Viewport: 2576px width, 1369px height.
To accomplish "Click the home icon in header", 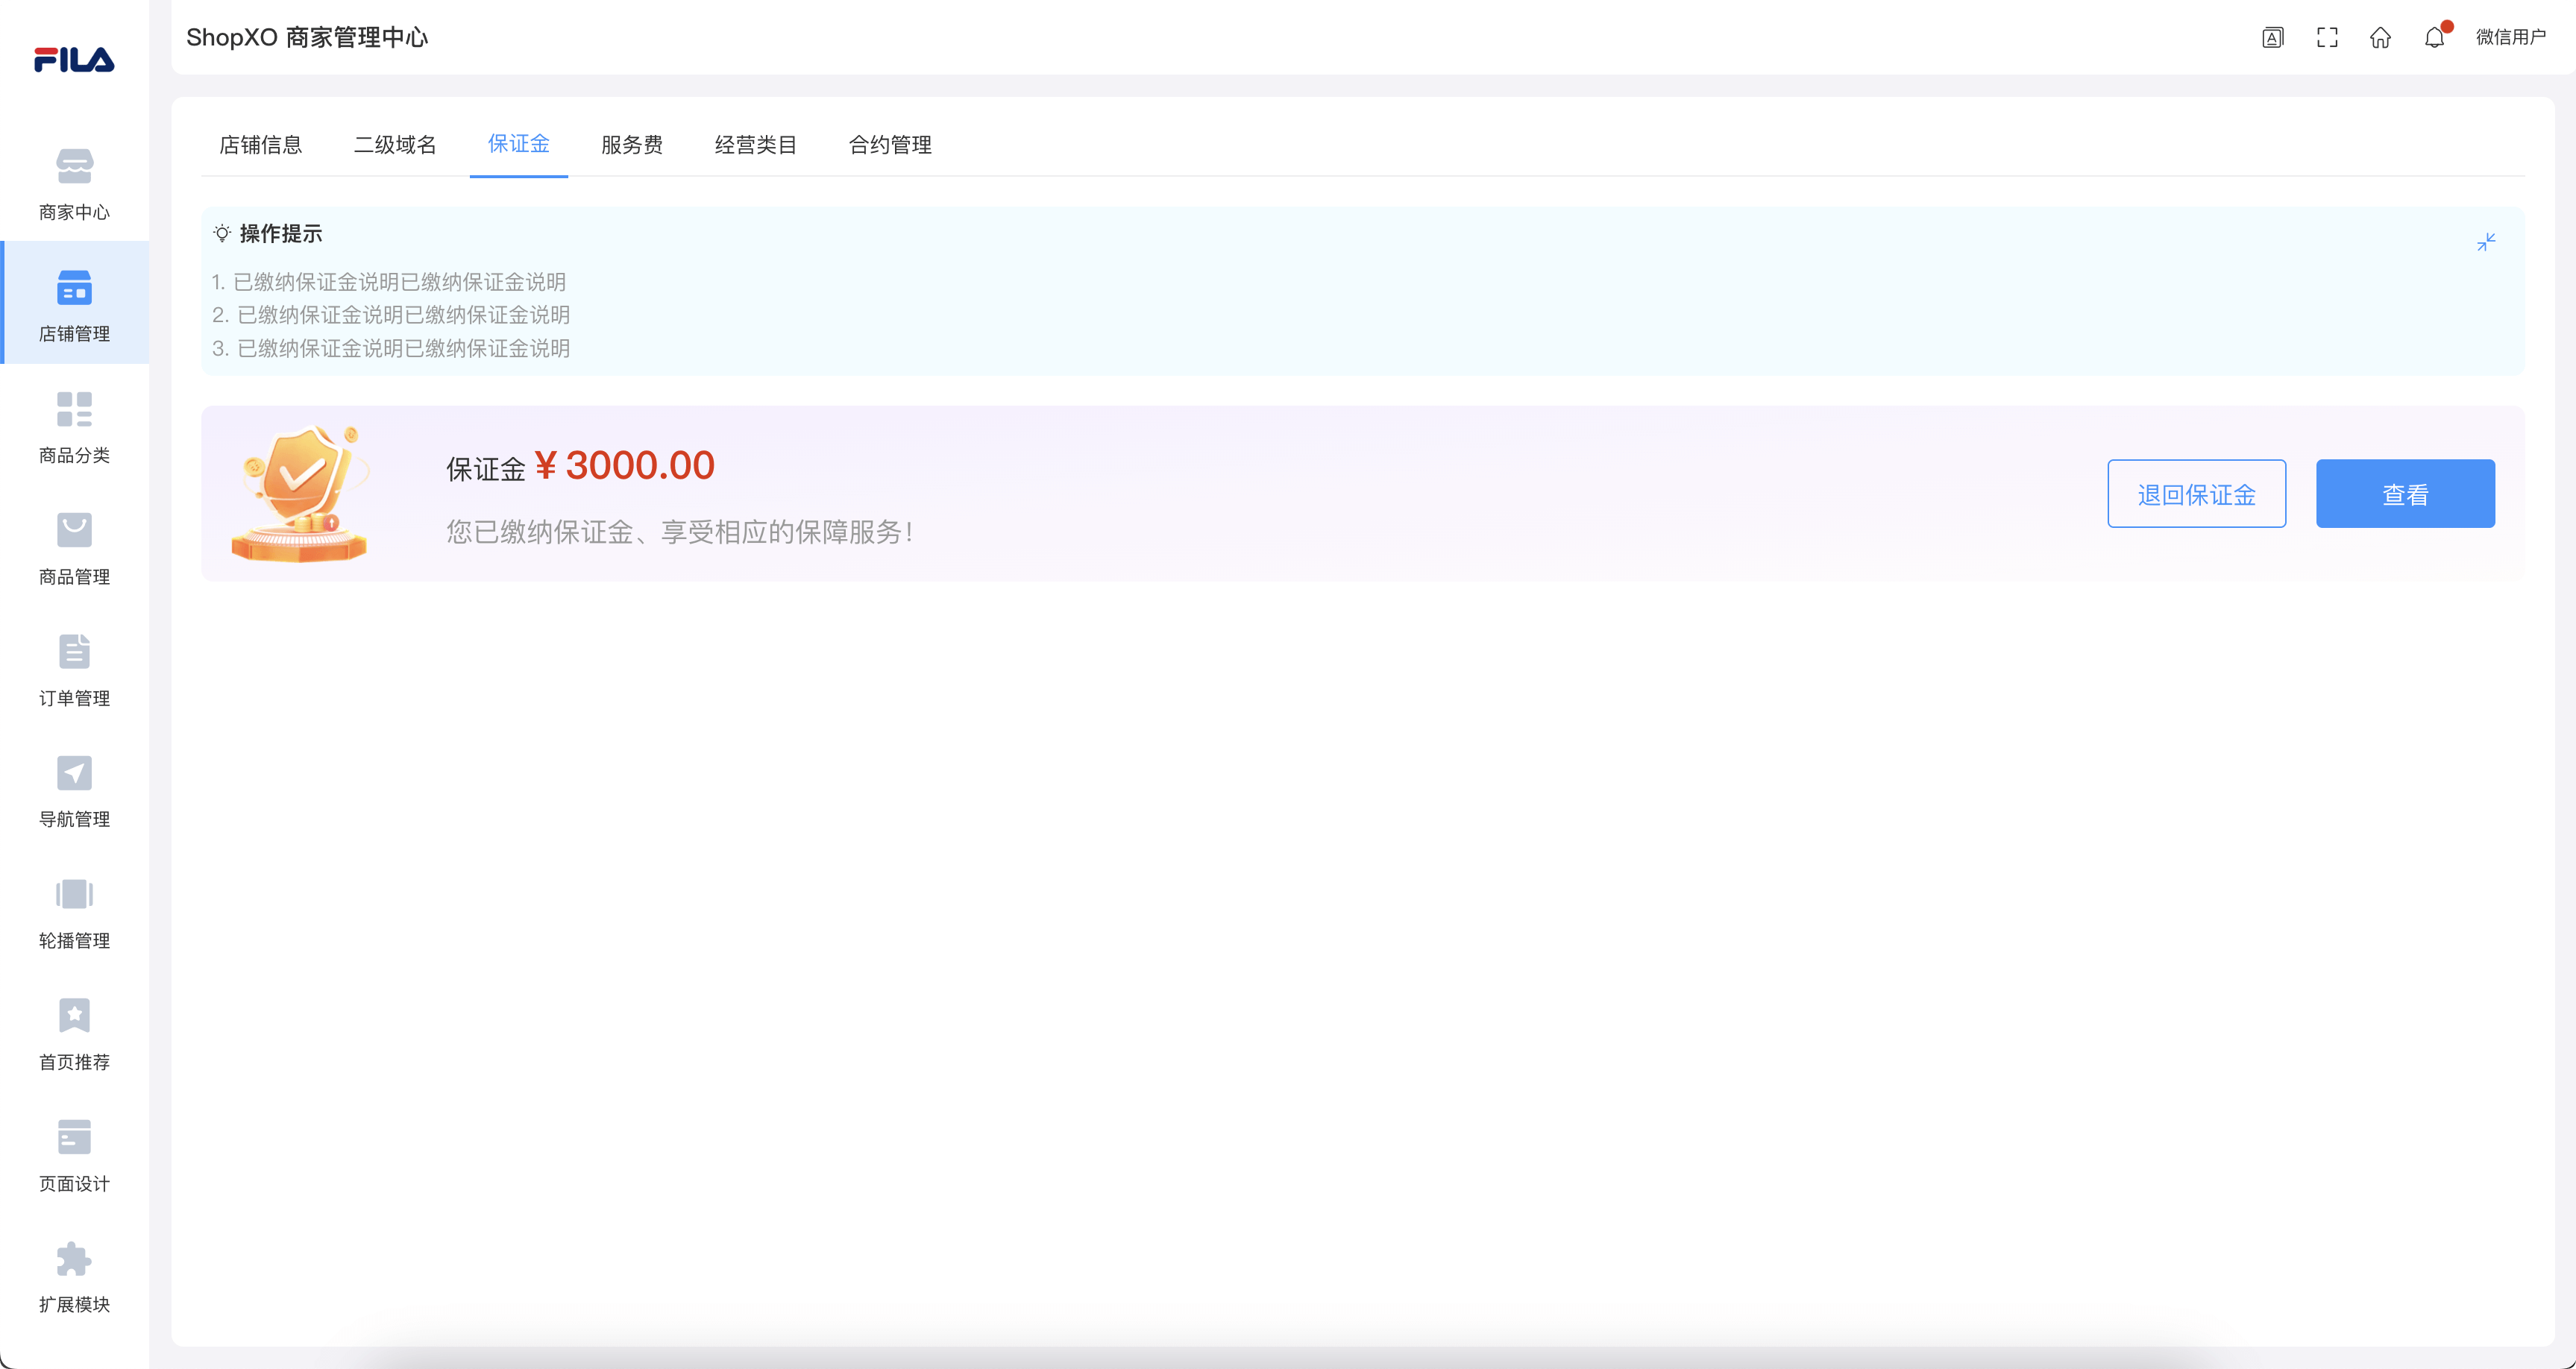I will click(2380, 38).
